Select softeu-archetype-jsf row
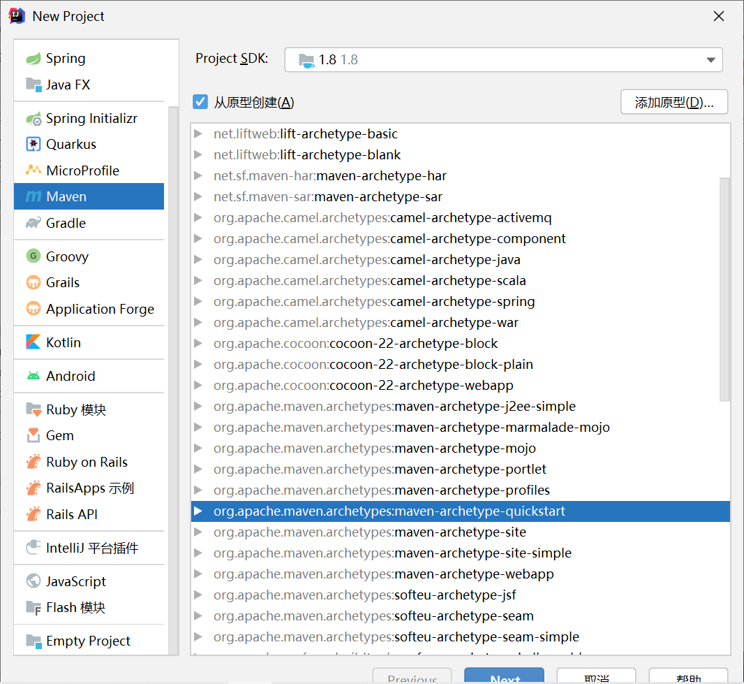 point(460,595)
